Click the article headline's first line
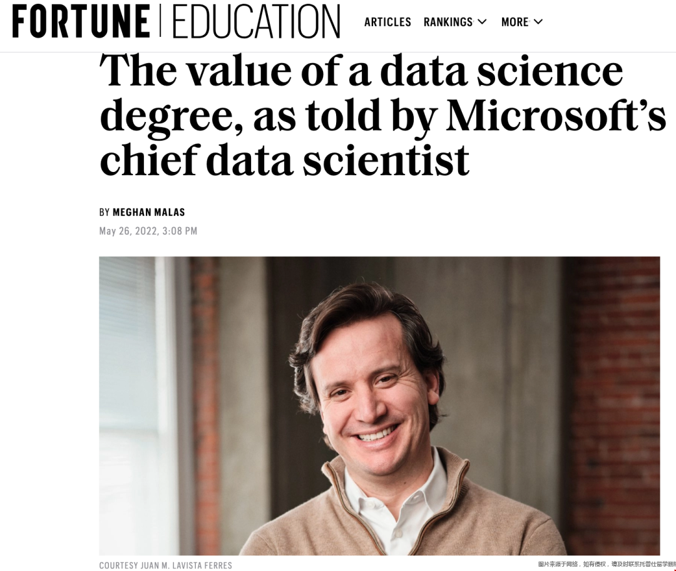The image size is (676, 571). (x=361, y=71)
